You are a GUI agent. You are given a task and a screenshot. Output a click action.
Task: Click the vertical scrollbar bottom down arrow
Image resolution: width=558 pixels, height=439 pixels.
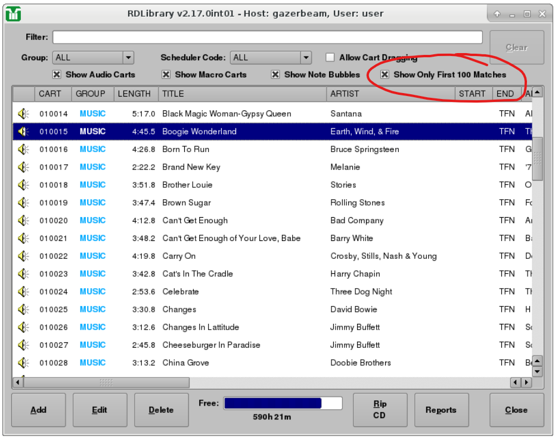tap(537, 372)
